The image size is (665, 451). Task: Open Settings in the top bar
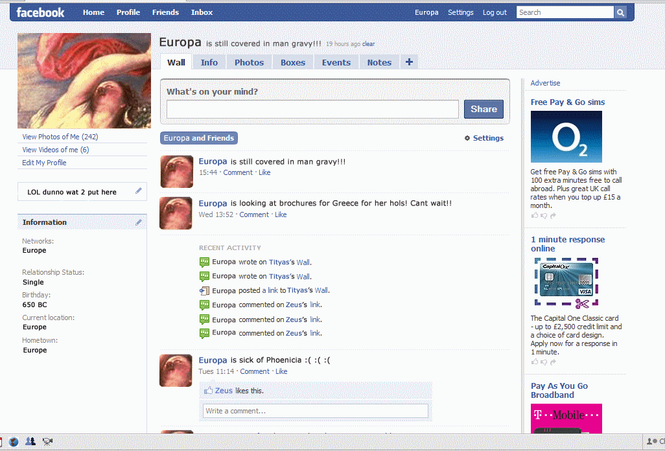click(461, 13)
